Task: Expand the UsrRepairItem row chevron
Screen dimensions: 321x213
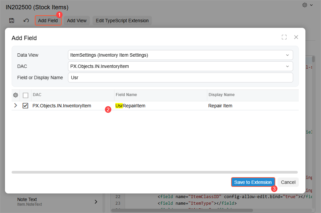Action: 16,106
